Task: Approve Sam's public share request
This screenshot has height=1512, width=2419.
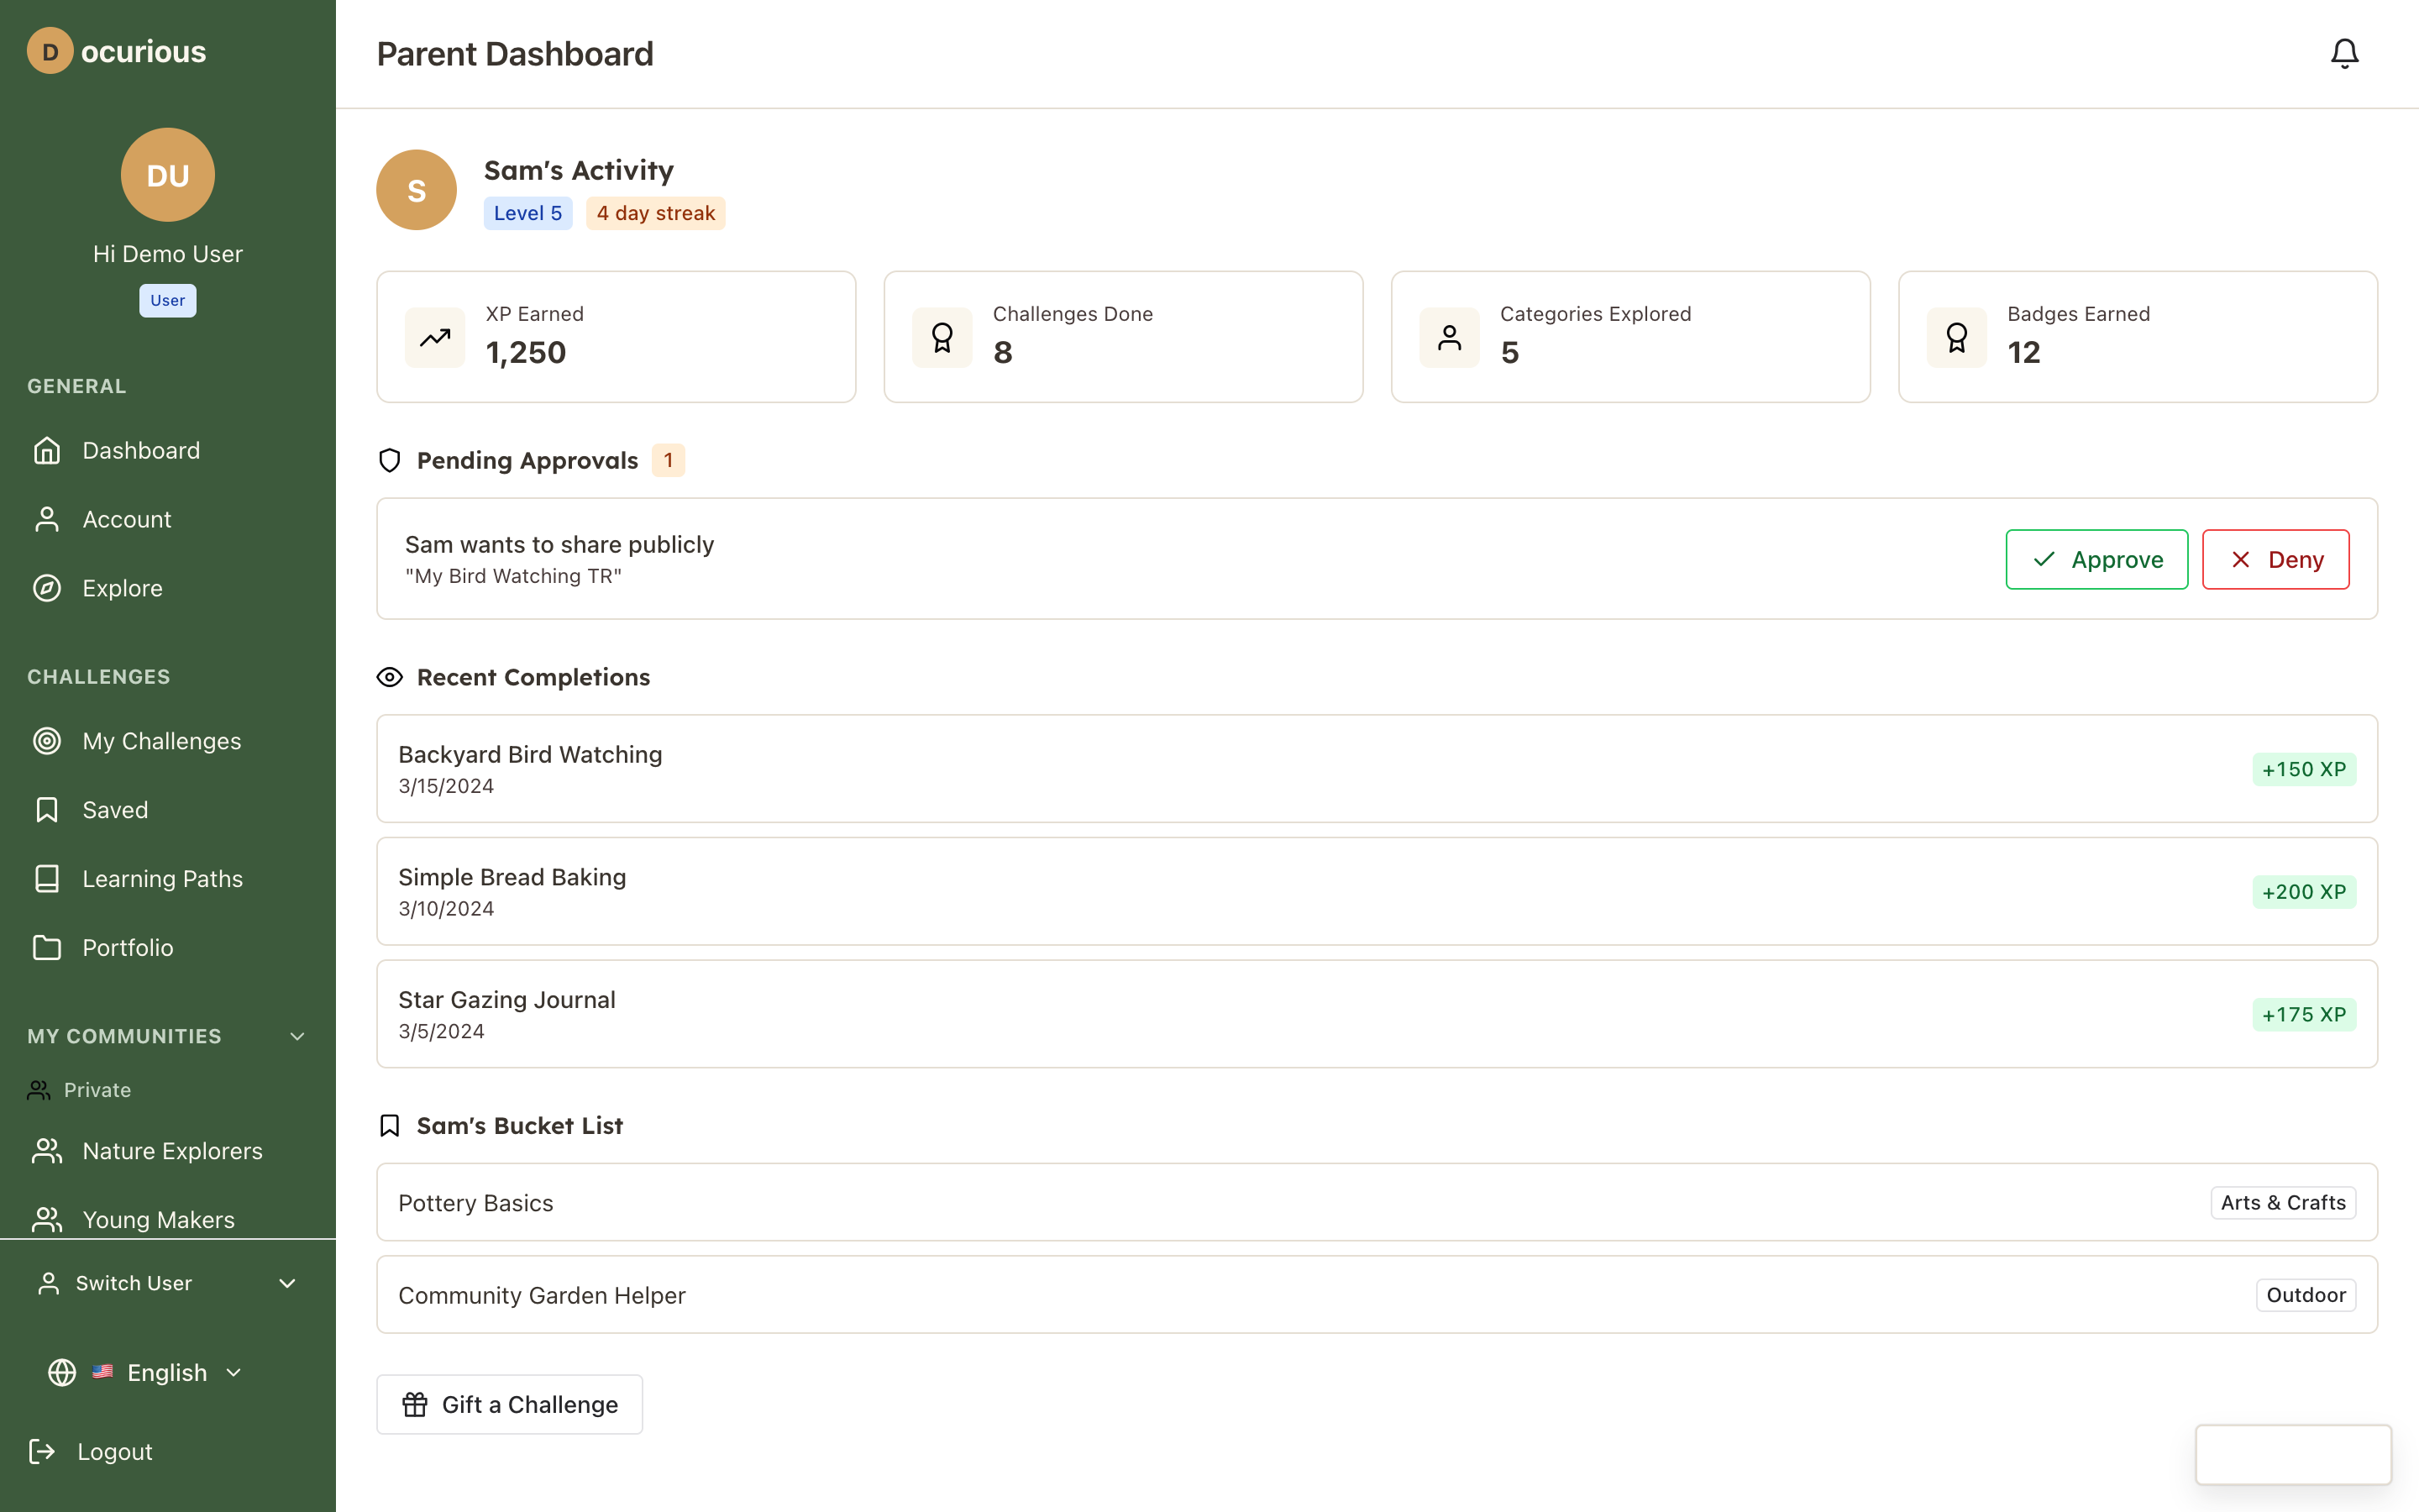Action: 2096,559
